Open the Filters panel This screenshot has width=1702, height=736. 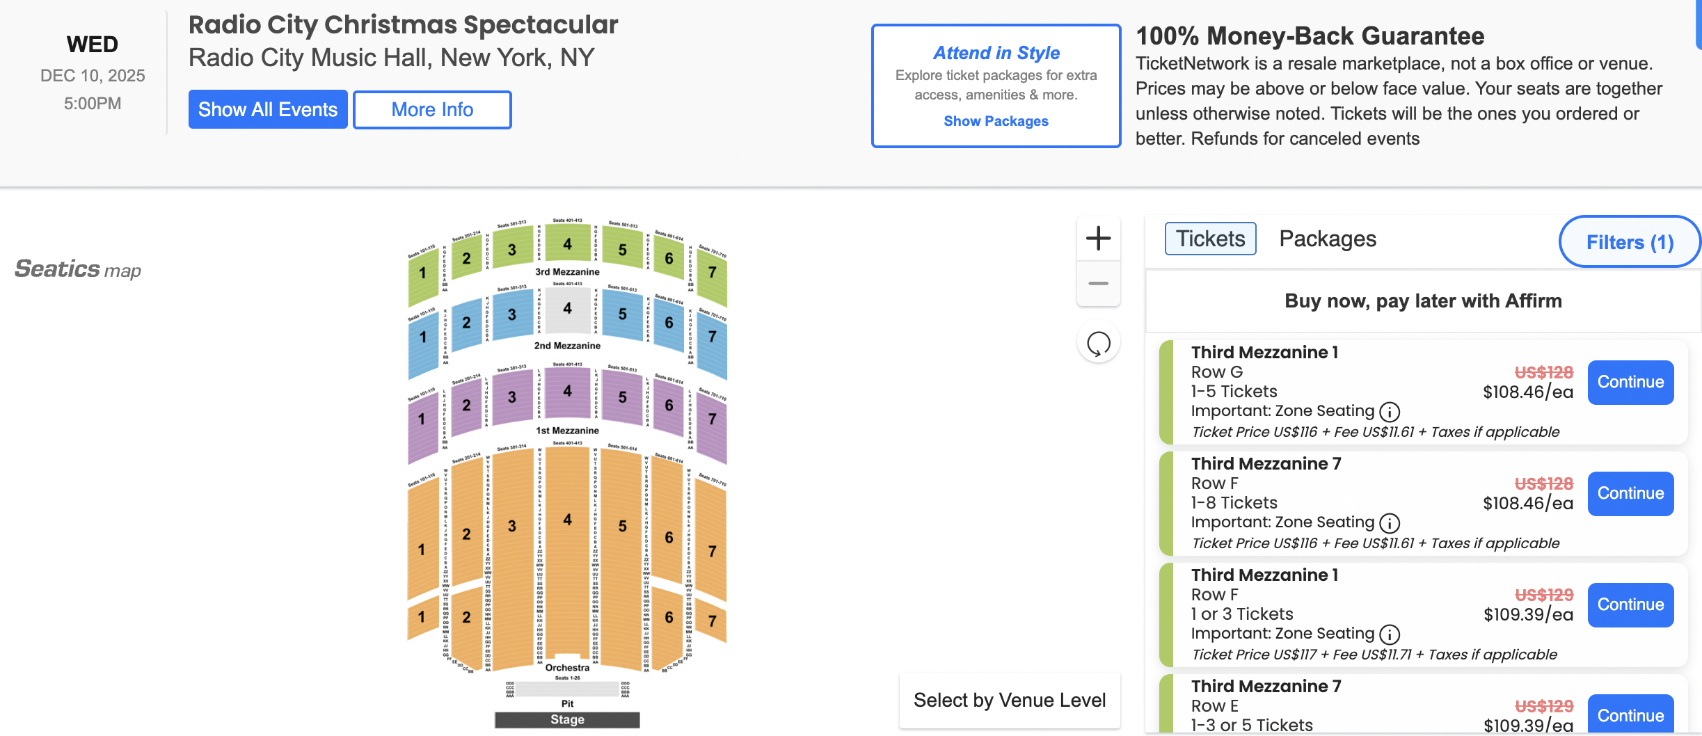pyautogui.click(x=1629, y=241)
